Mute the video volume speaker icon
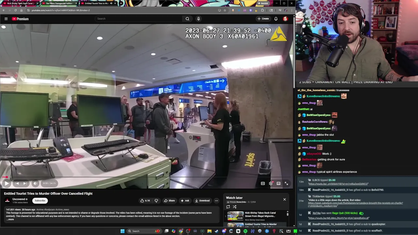The height and width of the screenshot is (235, 418). point(35,183)
